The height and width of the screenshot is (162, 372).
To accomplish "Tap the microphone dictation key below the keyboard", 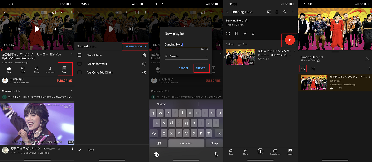I will click(216, 154).
